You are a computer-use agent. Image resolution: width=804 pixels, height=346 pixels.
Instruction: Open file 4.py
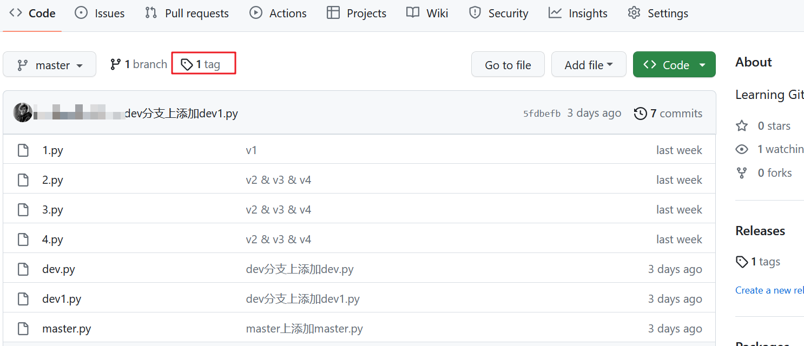pyautogui.click(x=52, y=239)
